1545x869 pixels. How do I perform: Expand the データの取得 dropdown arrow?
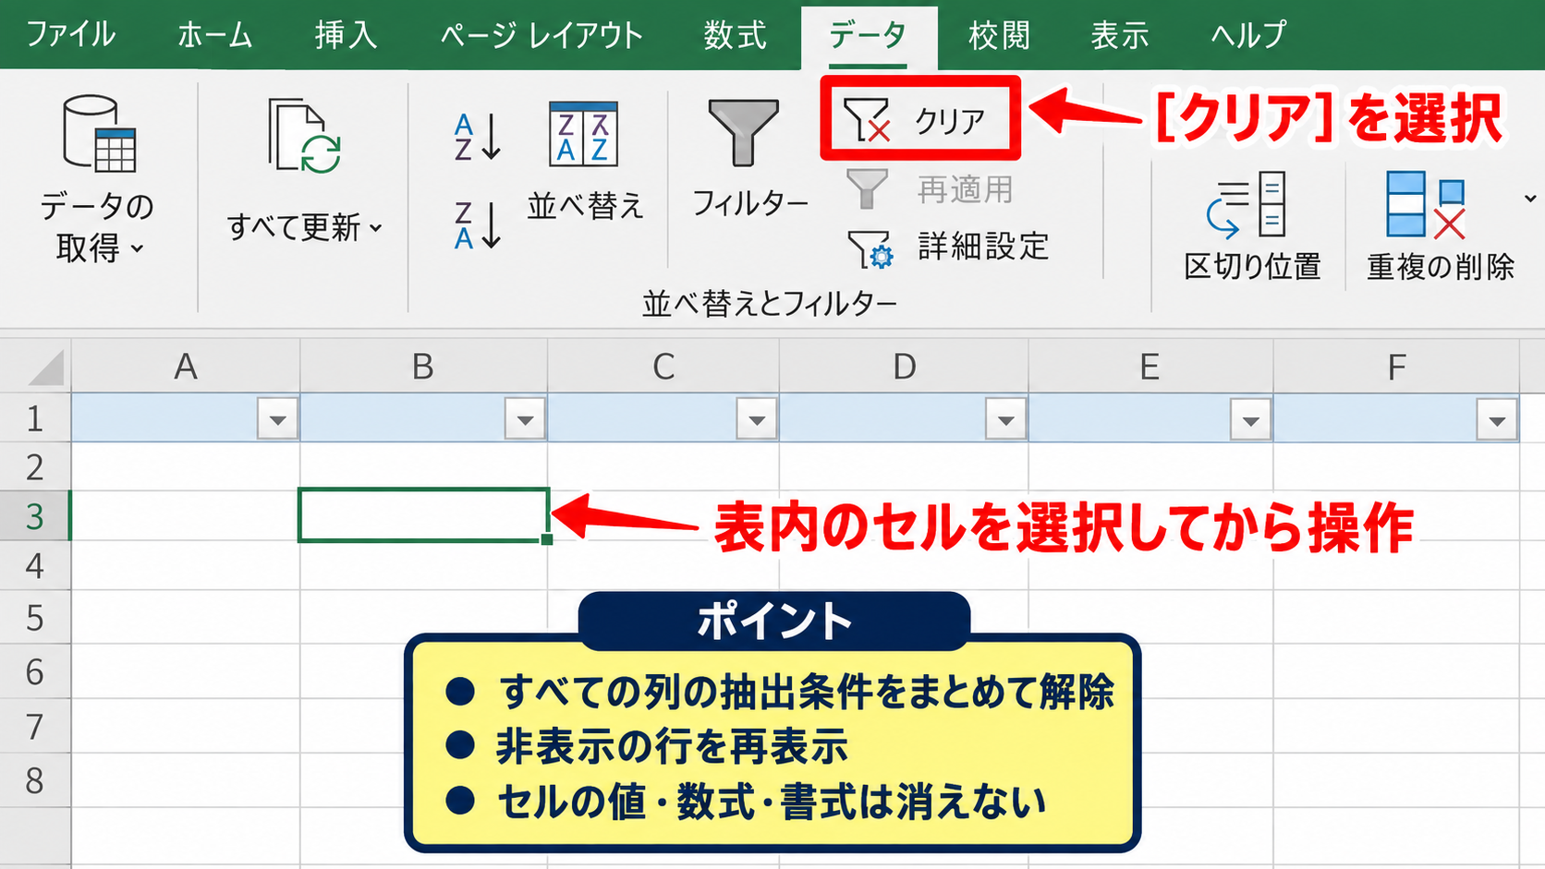pyautogui.click(x=138, y=248)
